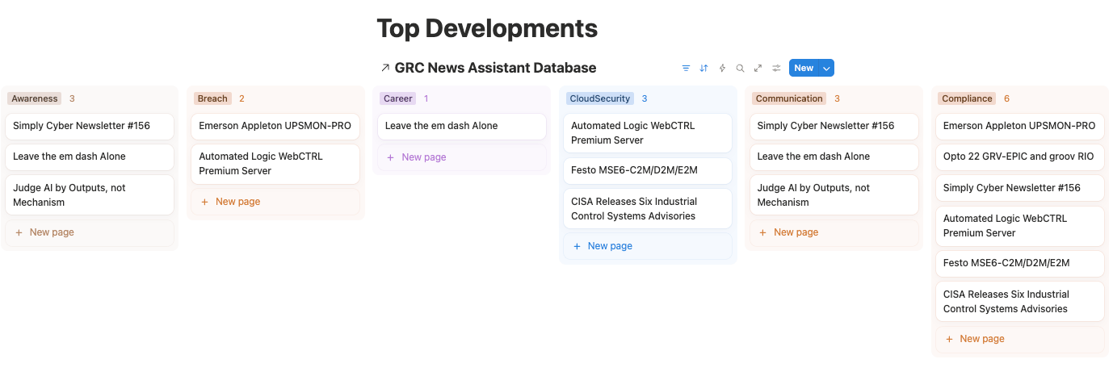
Task: Open automations via the lightning bolt icon
Action: pos(722,69)
